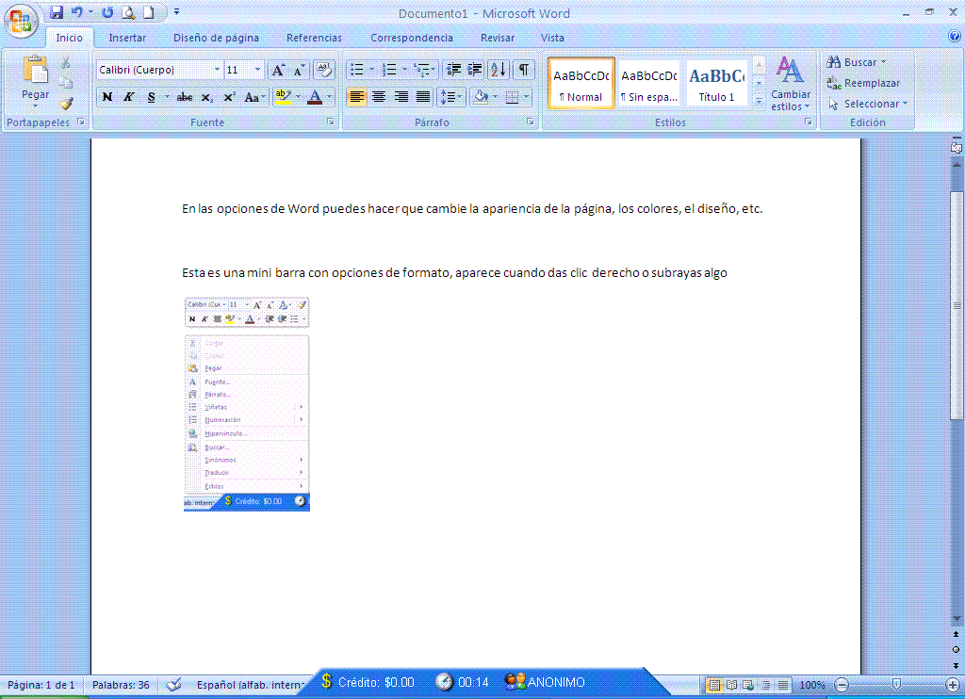
Task: Align text to the right
Action: [401, 97]
